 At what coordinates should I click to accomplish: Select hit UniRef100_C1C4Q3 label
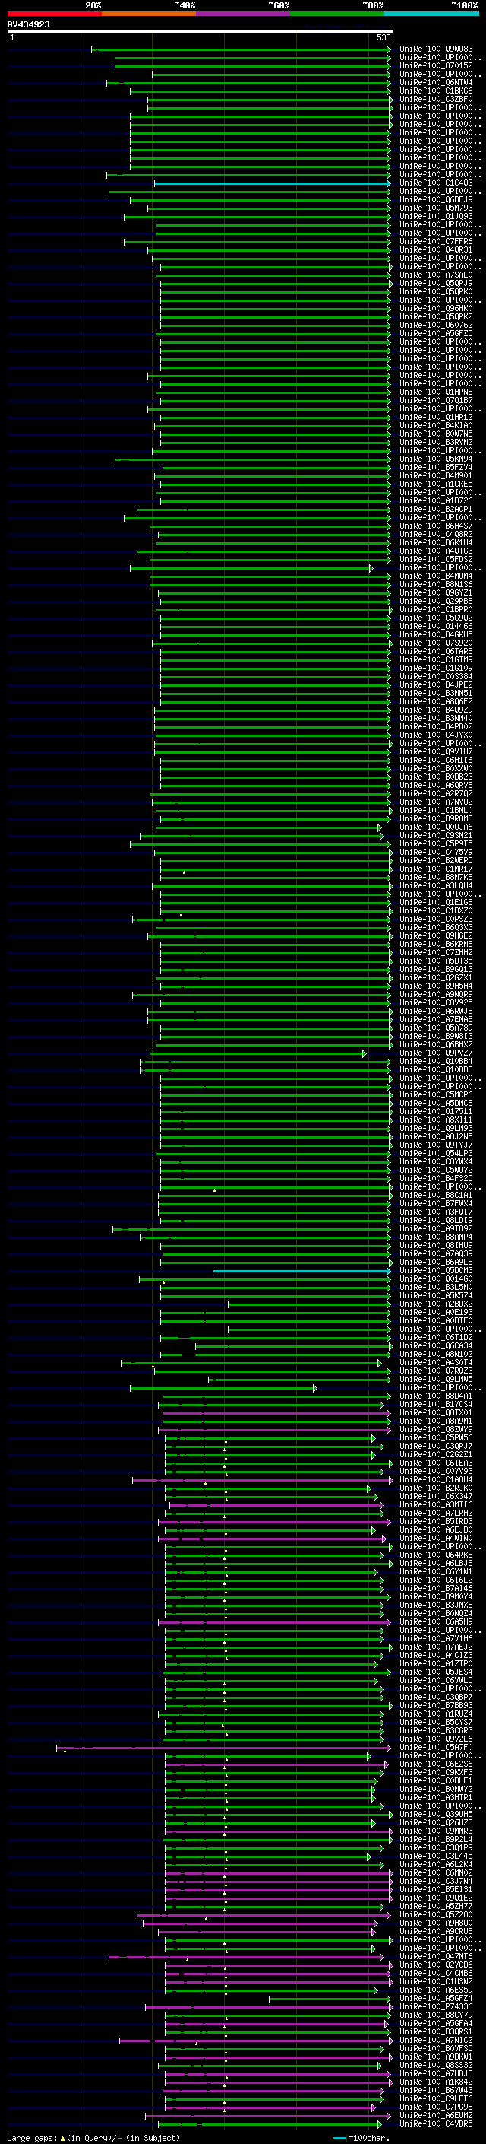tap(436, 183)
